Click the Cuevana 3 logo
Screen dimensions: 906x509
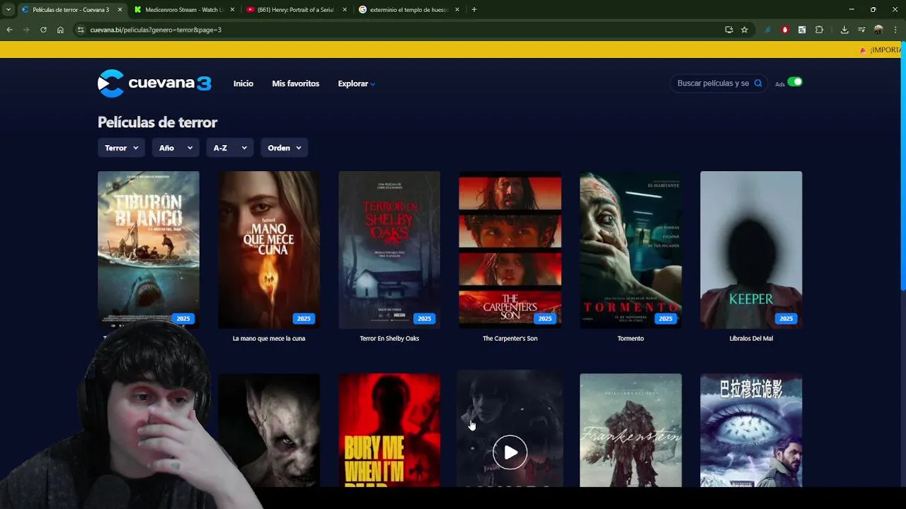click(x=154, y=83)
